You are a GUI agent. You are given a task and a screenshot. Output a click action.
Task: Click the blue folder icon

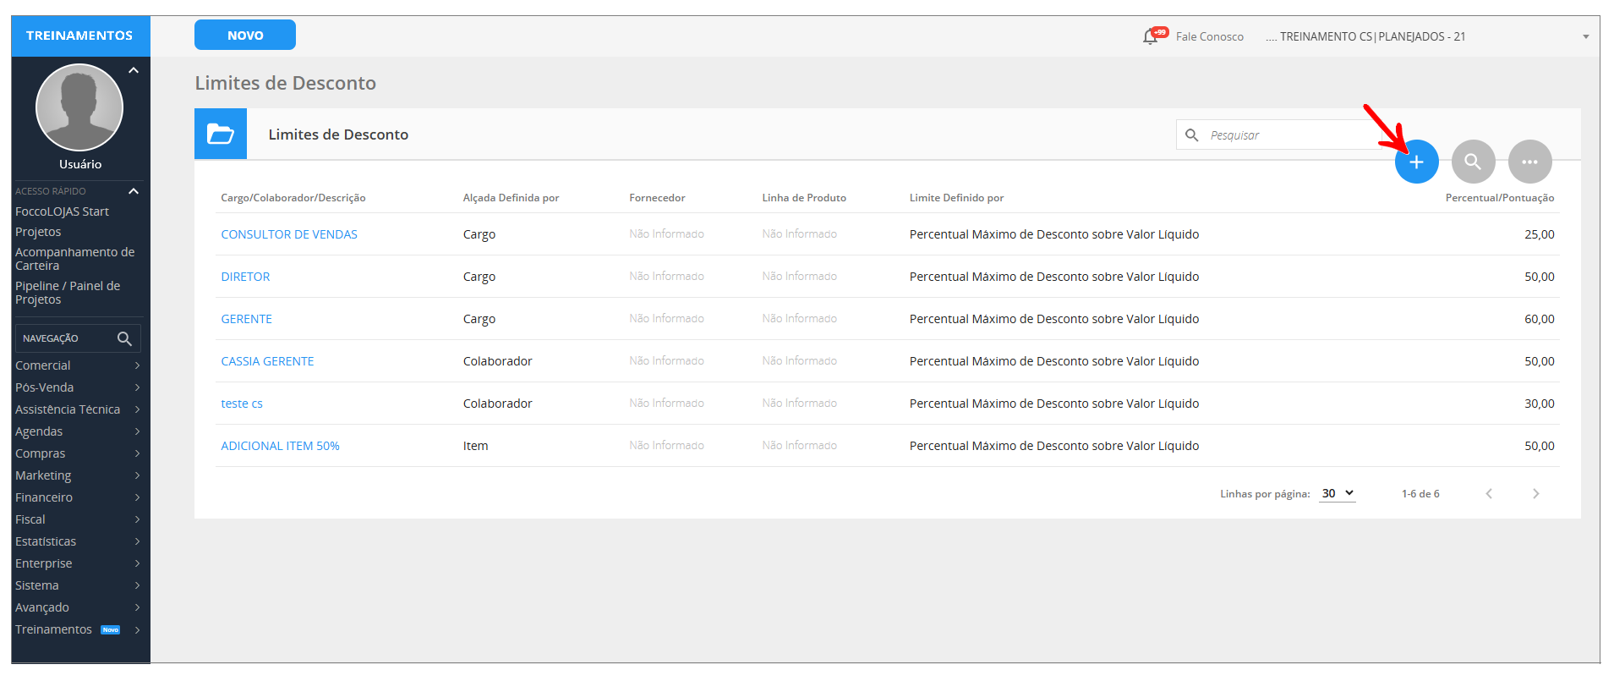click(x=221, y=134)
